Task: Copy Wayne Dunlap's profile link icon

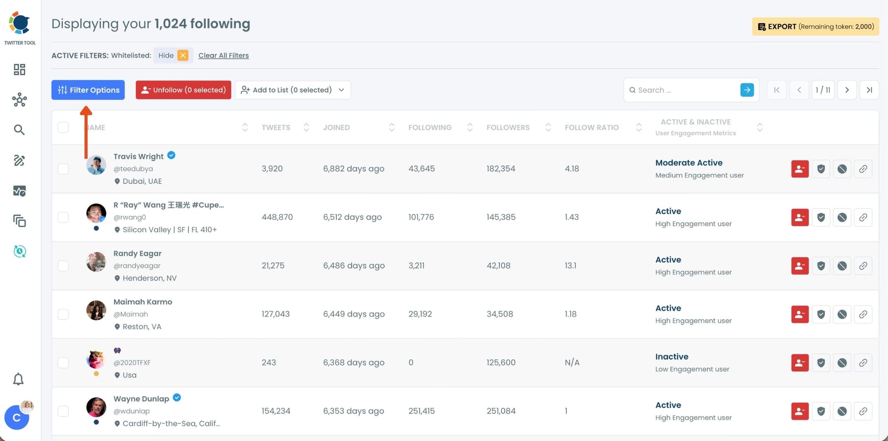Action: point(863,411)
